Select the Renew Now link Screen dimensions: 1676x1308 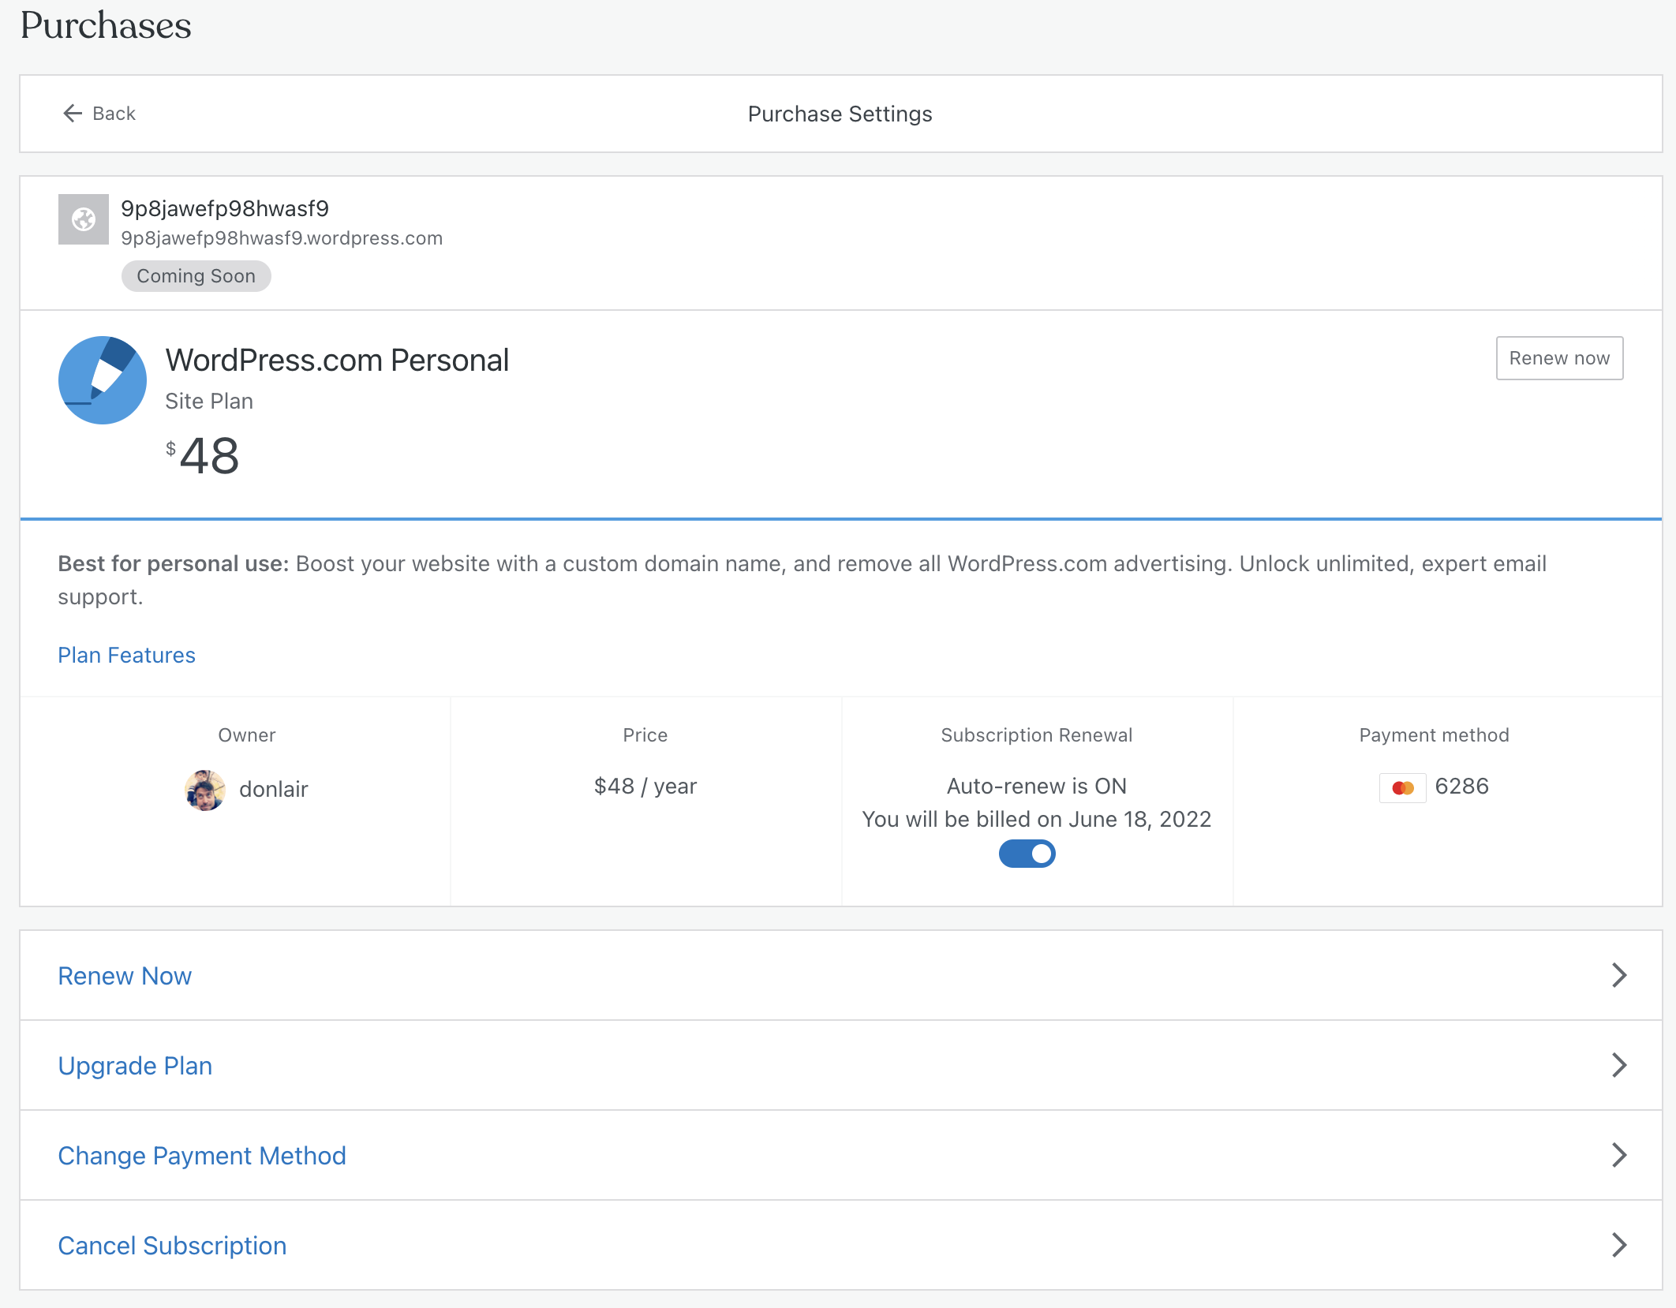(x=125, y=976)
